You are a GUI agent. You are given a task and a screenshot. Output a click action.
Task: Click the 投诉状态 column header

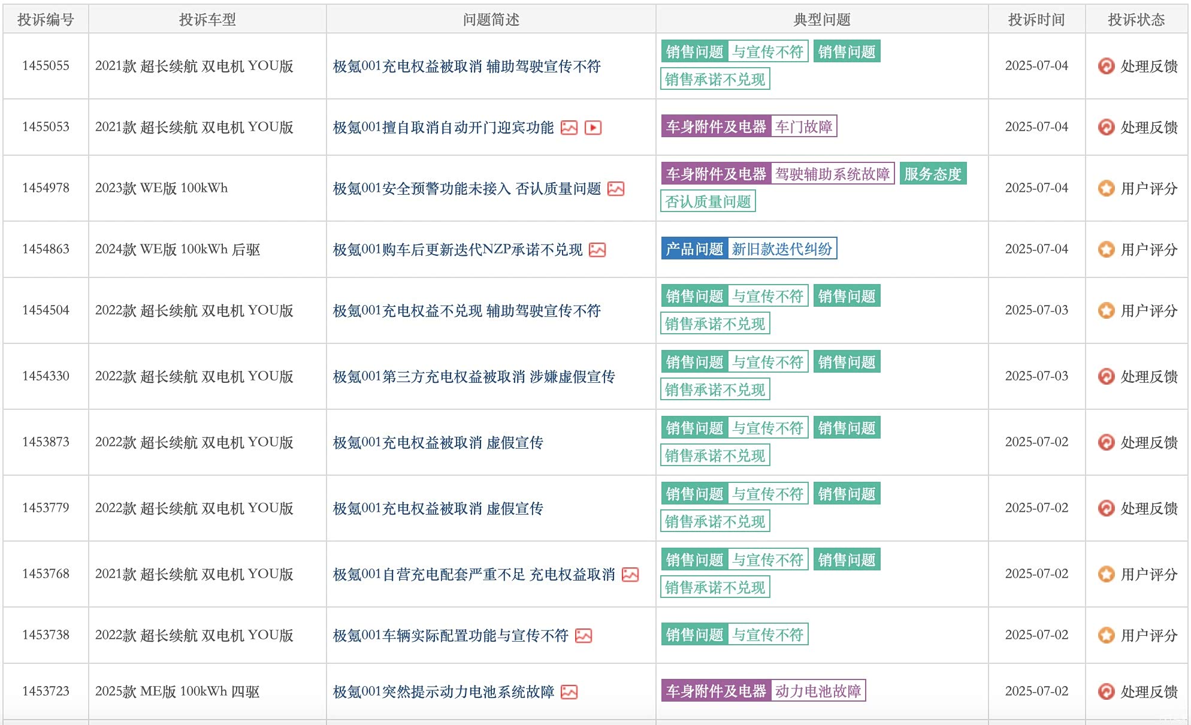tap(1136, 20)
